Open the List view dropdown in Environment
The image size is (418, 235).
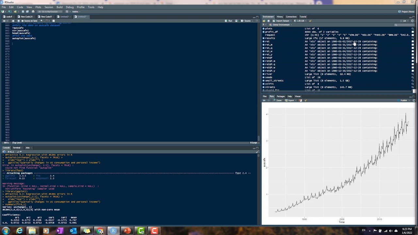[x=405, y=21]
